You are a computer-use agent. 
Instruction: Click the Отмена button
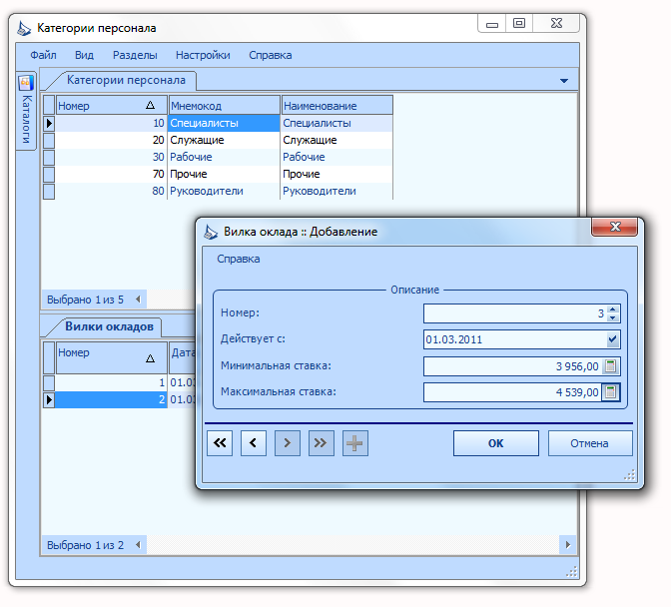click(x=590, y=443)
